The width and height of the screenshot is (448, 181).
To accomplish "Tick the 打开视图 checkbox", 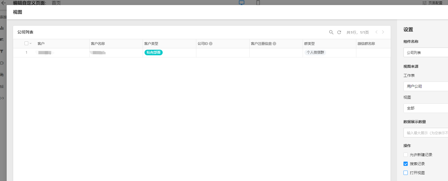I will [406, 173].
